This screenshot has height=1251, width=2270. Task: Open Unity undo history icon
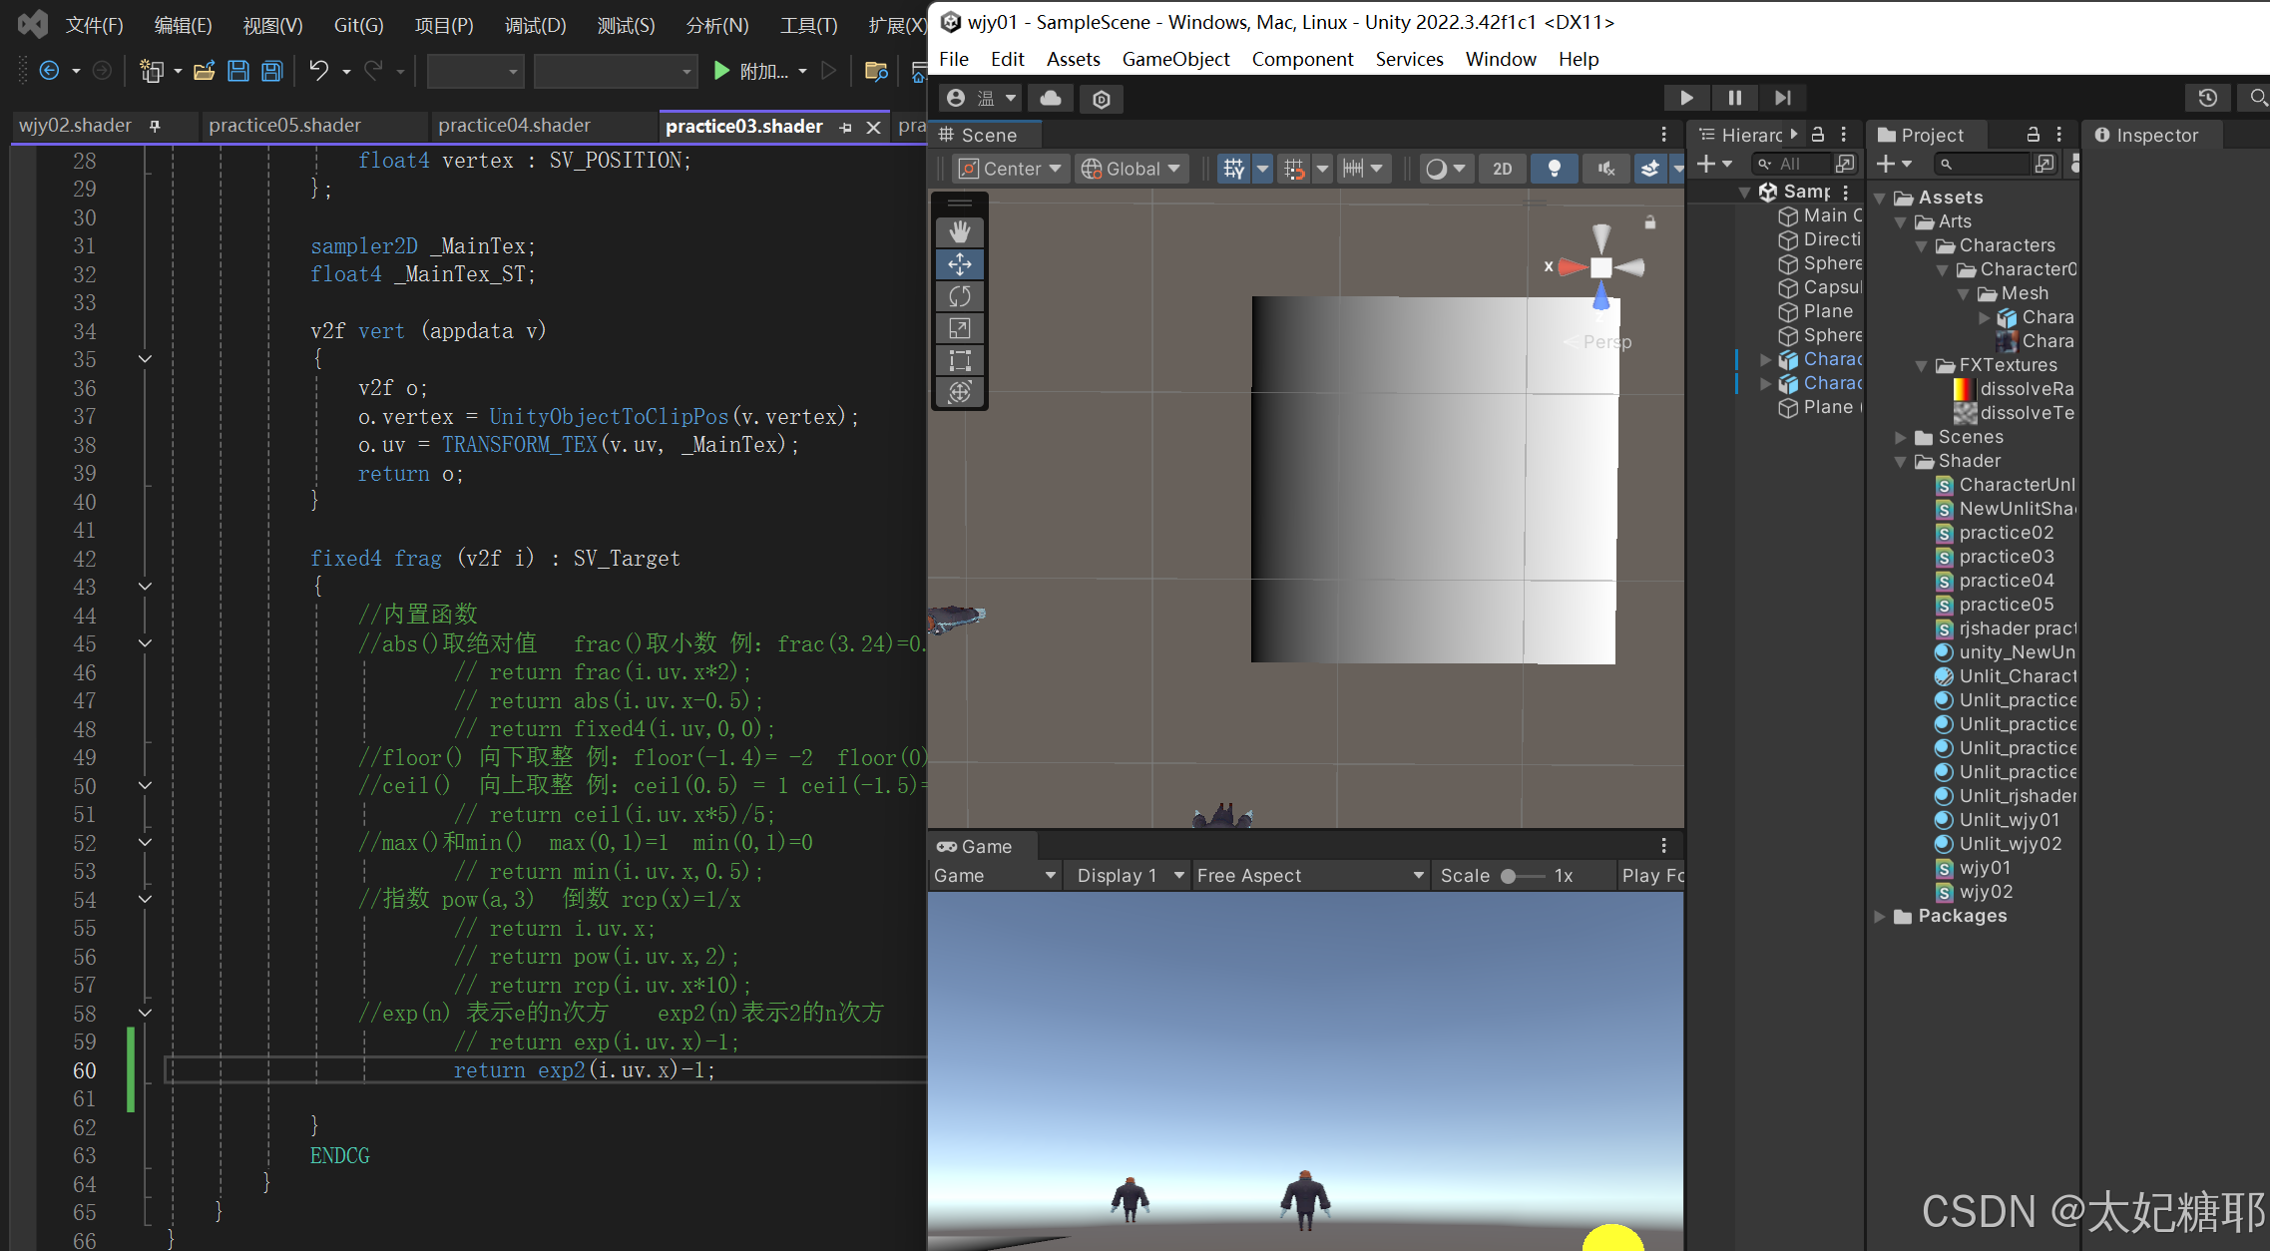[x=2207, y=98]
